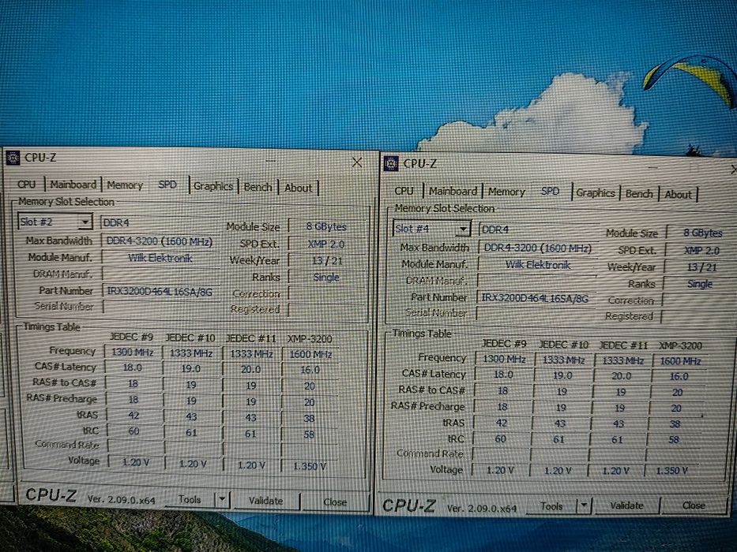Image resolution: width=737 pixels, height=552 pixels.
Task: Click Ranks Single value in Slot #4 window
Action: [x=700, y=284]
